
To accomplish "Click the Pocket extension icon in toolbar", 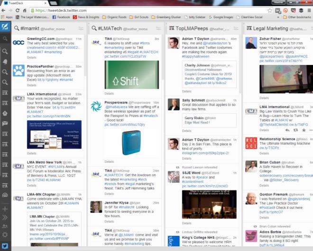I will point(293,10).
